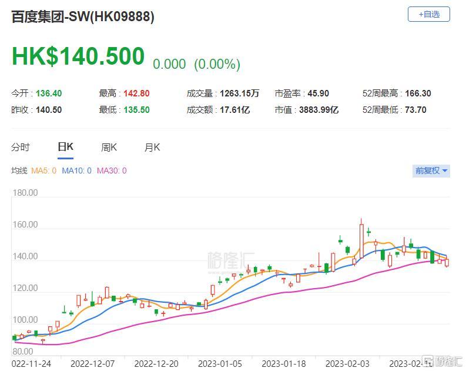Click the MA30 moving average label
The image size is (466, 371).
click(x=112, y=171)
